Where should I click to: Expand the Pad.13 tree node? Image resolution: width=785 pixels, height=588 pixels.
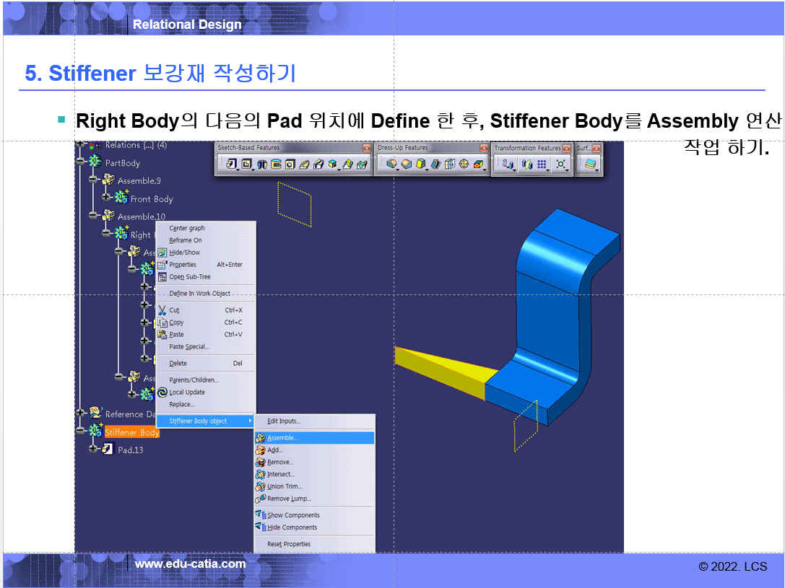coord(92,449)
